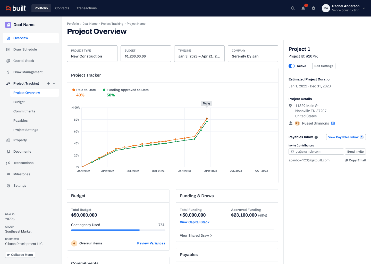Click the sidebar Settings gear icon
The width and height of the screenshot is (371, 264).
pyautogui.click(x=8, y=186)
